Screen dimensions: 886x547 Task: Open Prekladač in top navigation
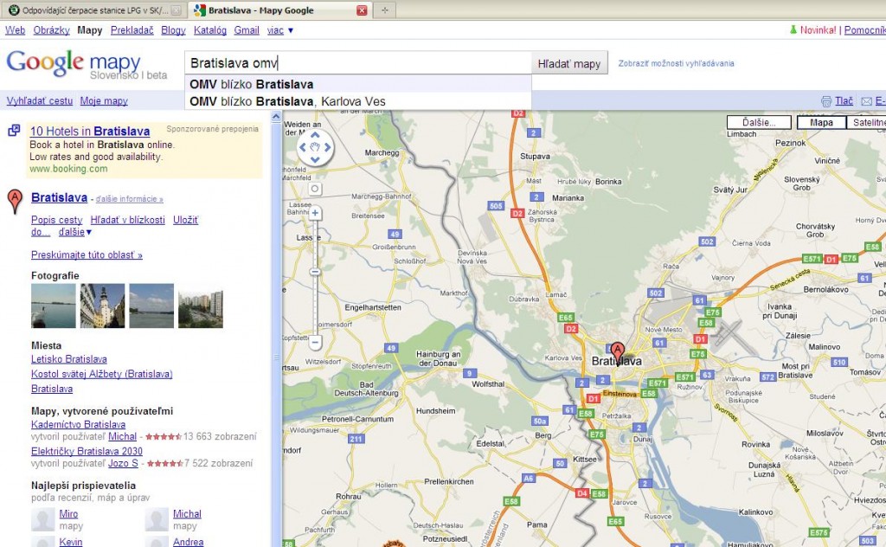point(132,30)
